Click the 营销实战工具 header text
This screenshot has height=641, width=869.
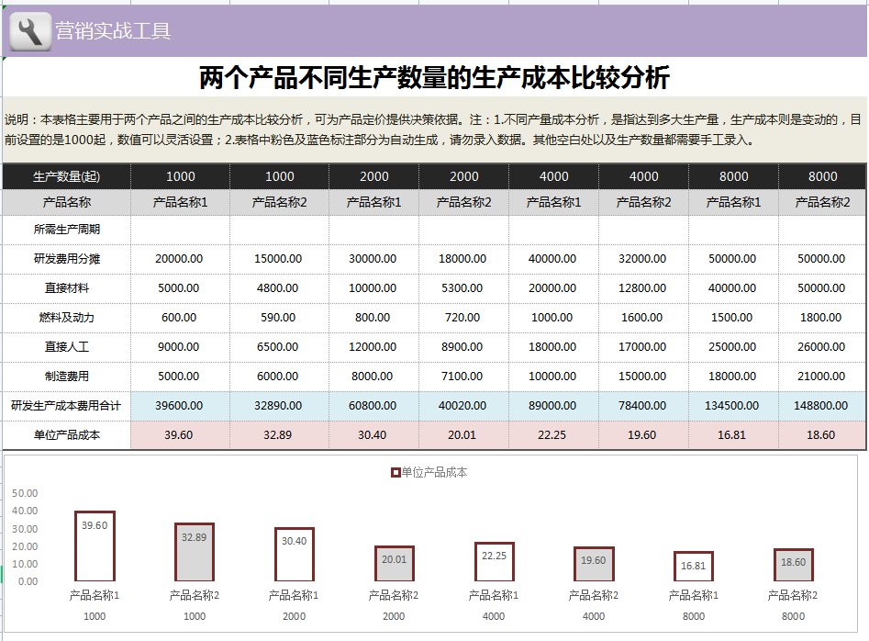point(113,31)
